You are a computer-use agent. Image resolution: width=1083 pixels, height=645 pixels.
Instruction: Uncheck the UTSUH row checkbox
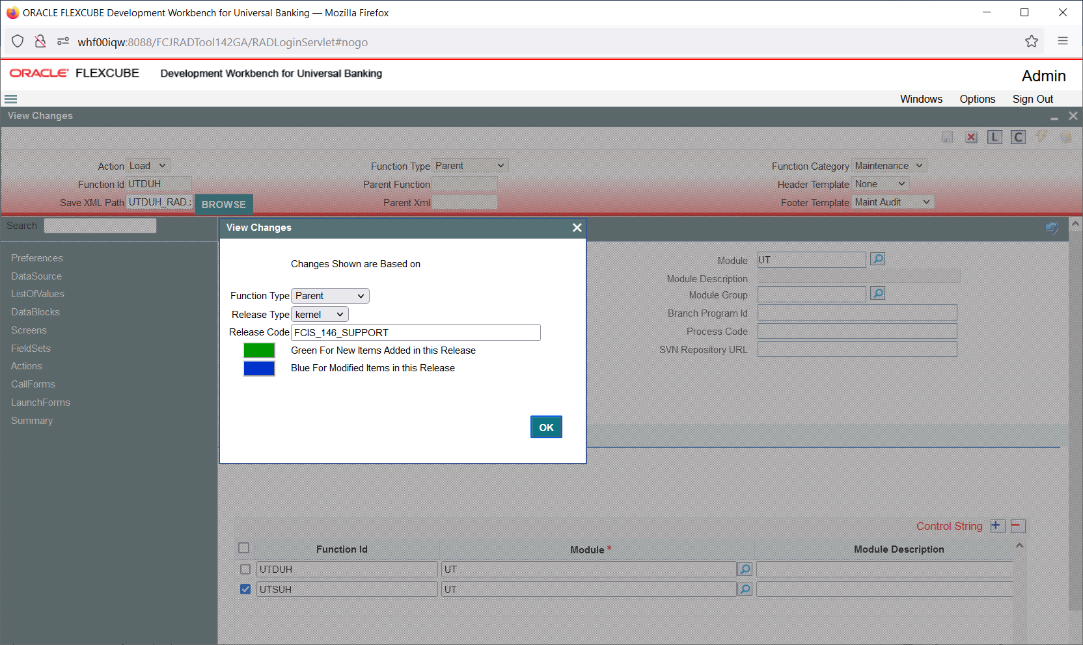pos(245,589)
